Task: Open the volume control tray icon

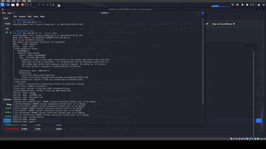Action: coord(237,5)
